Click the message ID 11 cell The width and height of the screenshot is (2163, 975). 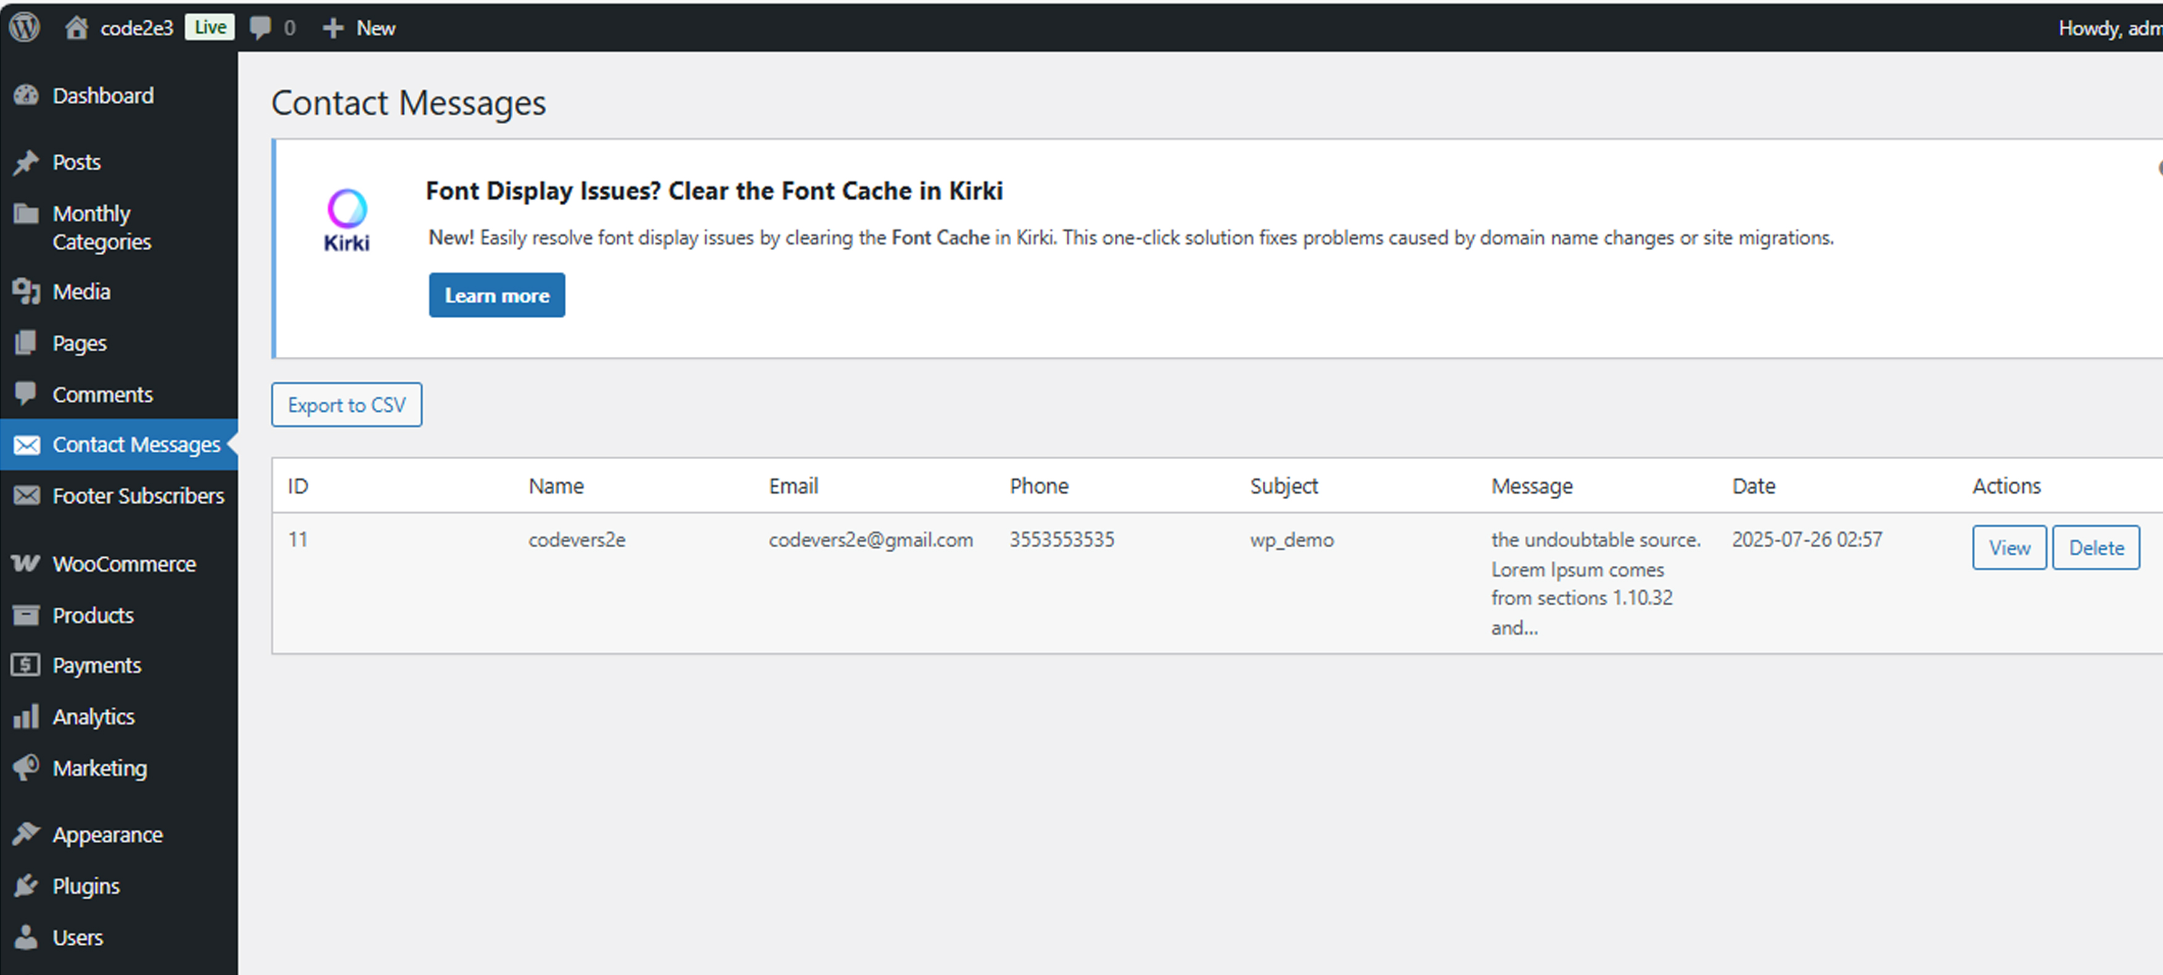(x=298, y=539)
